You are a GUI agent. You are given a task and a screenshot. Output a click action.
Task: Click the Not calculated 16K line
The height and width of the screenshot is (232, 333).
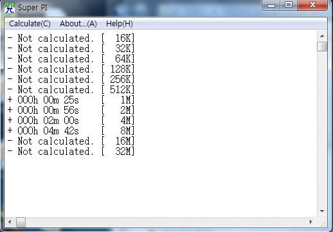point(71,39)
